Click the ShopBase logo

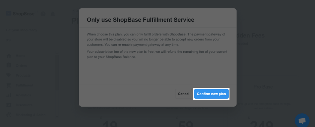(x=20, y=14)
